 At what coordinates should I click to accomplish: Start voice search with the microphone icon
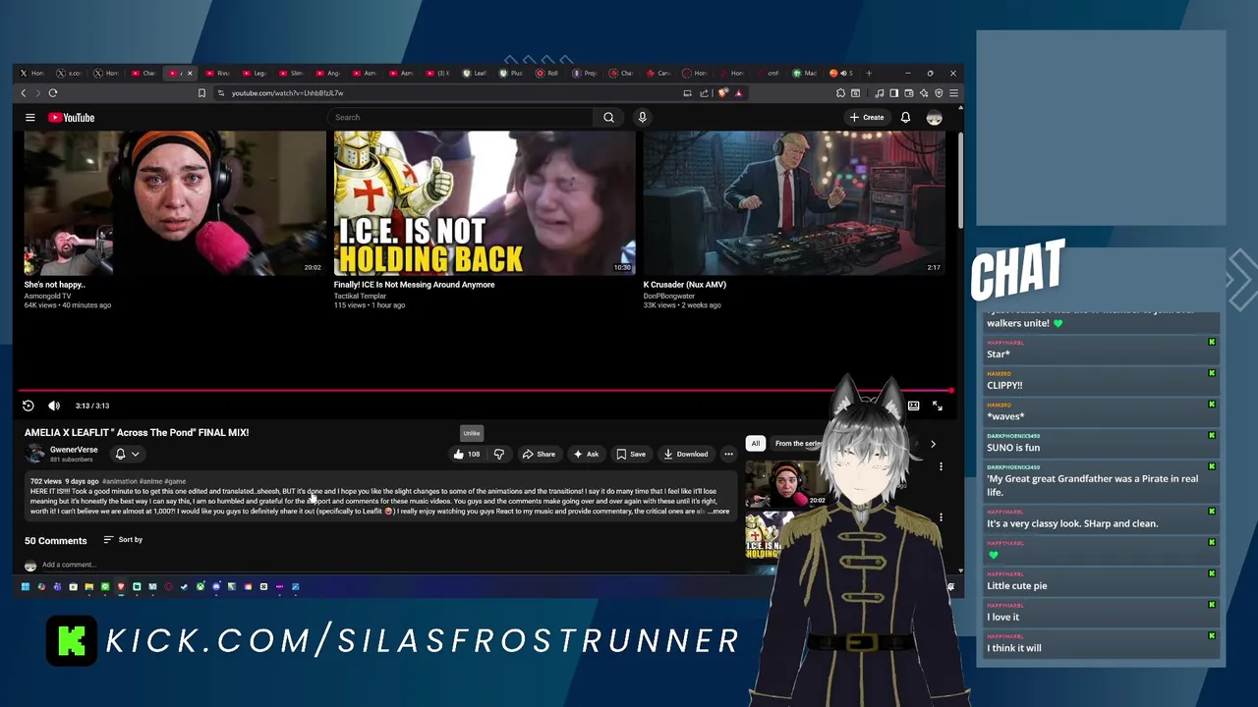[642, 118]
